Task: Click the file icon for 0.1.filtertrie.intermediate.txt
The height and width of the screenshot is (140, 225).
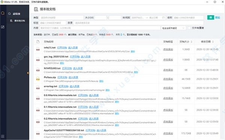Action: pos(38,110)
